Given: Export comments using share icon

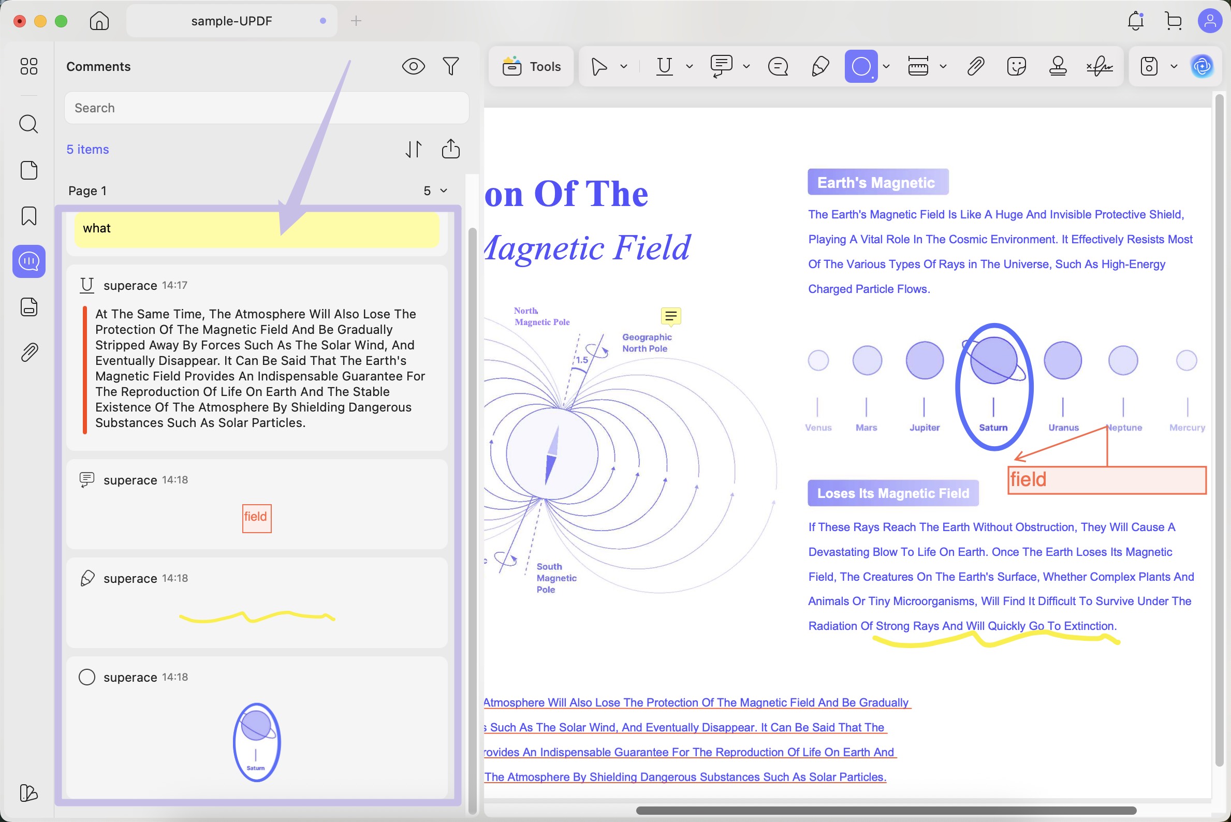Looking at the screenshot, I should 450,149.
